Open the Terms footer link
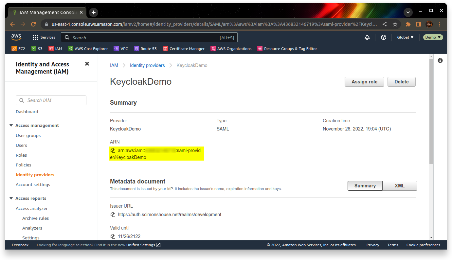 coord(393,245)
